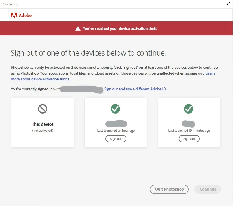Click 'Last launched an hour ago' text
233x206 pixels.
(116, 131)
